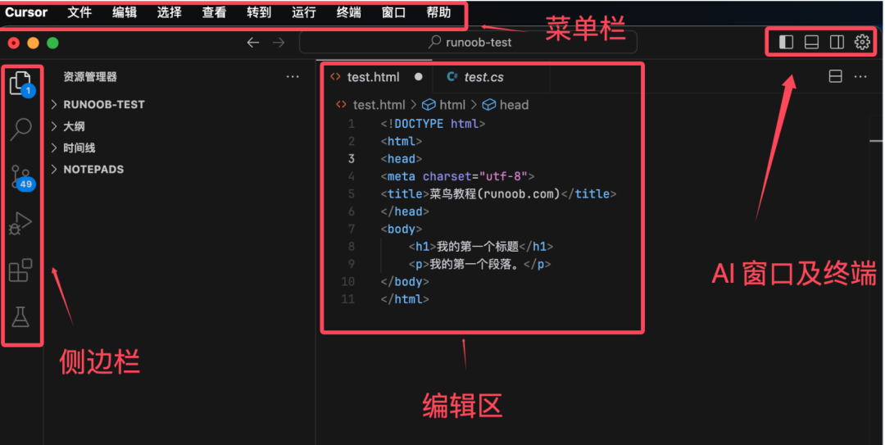This screenshot has width=885, height=445.
Task: Click the closing </body> line
Action: click(x=405, y=281)
